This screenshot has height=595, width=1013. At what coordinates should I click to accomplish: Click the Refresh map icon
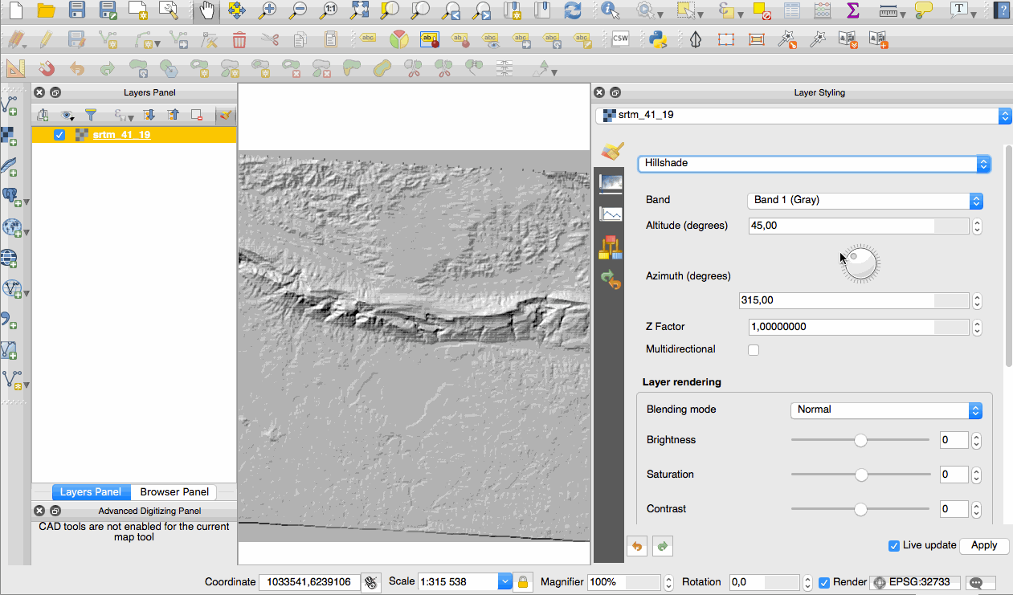[572, 10]
